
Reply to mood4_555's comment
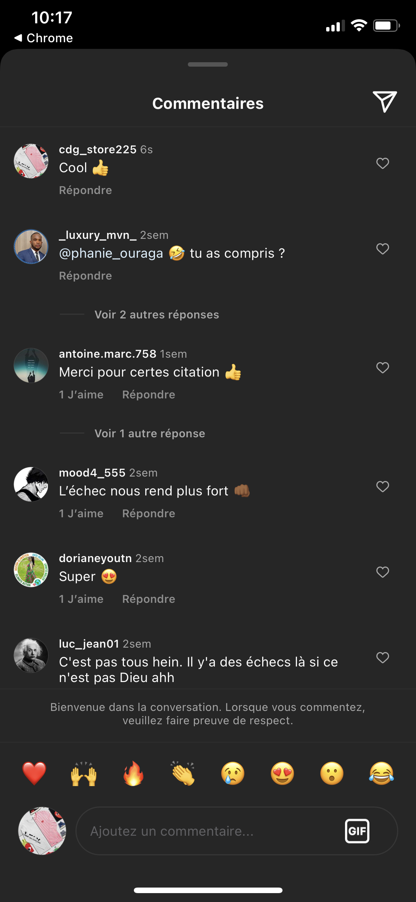(149, 514)
